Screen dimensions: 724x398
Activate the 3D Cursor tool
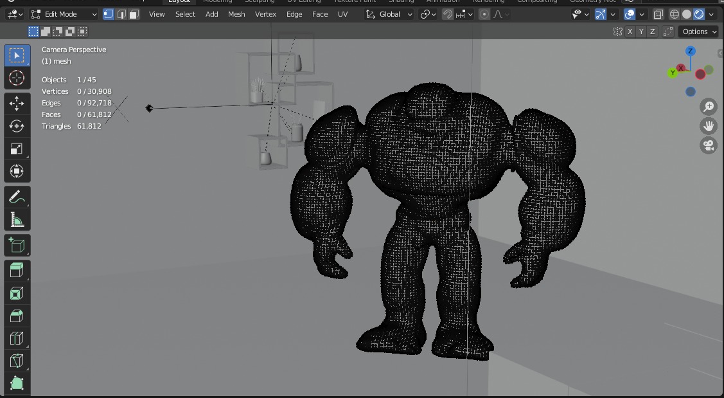pos(17,78)
